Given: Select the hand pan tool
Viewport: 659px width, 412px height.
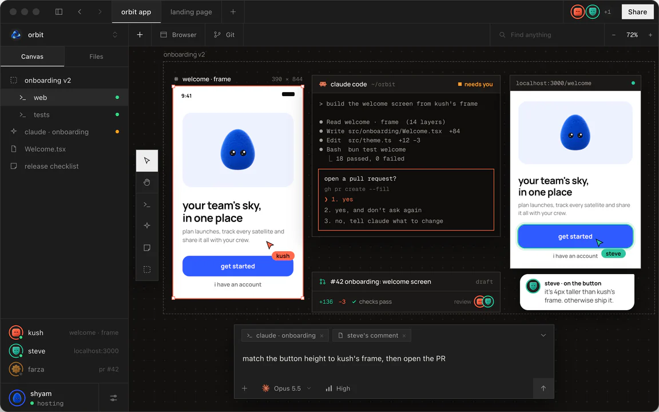Looking at the screenshot, I should point(146,182).
